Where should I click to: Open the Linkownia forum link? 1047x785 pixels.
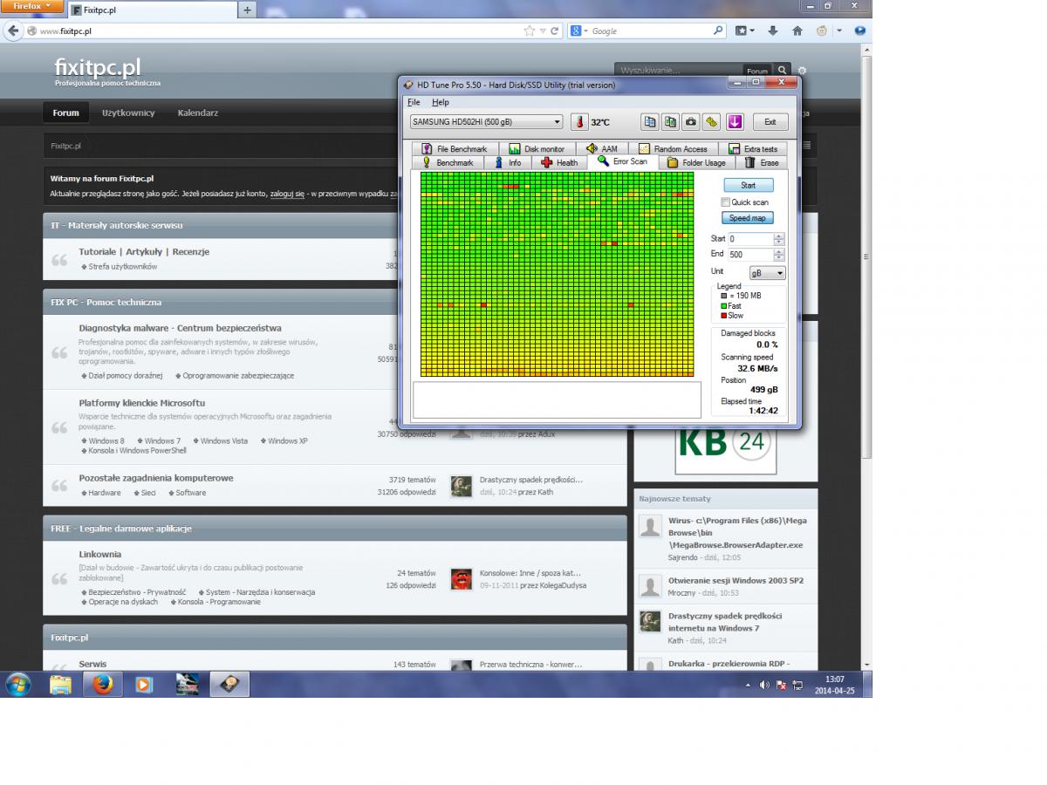[100, 554]
